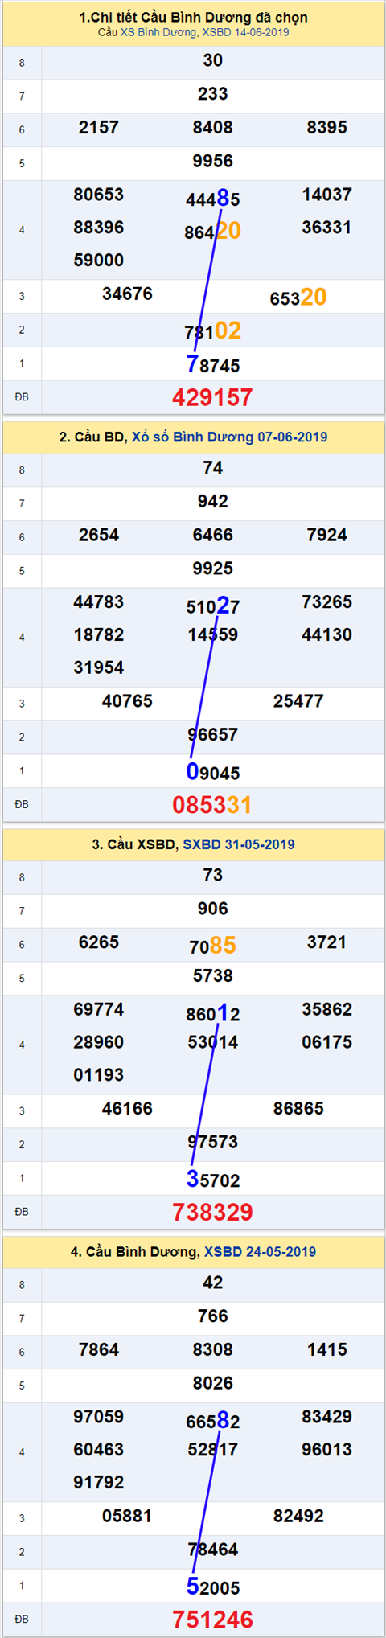
Task: Select the fourth prize number 51027
Action: pos(213,606)
